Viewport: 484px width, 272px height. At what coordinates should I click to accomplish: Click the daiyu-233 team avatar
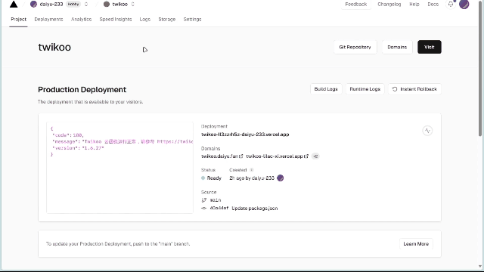point(33,4)
